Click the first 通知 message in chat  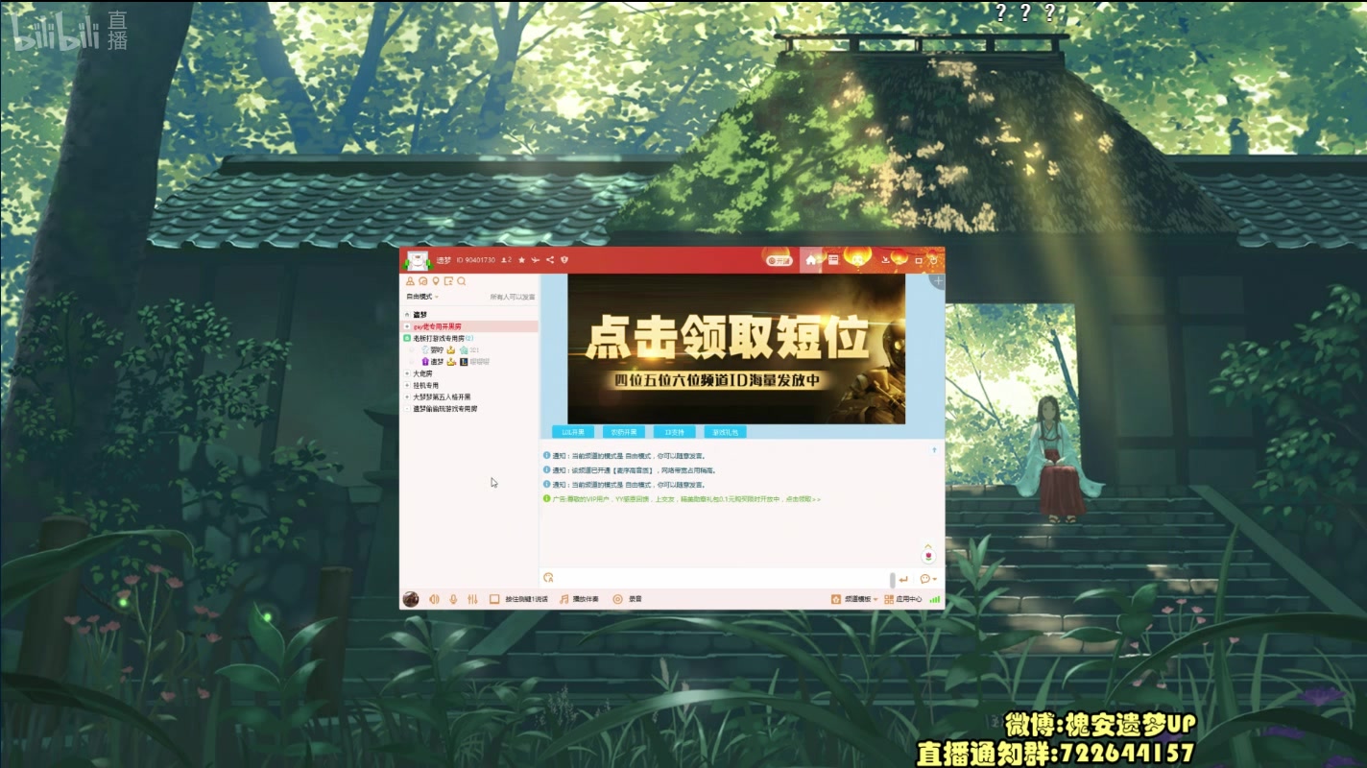(624, 456)
